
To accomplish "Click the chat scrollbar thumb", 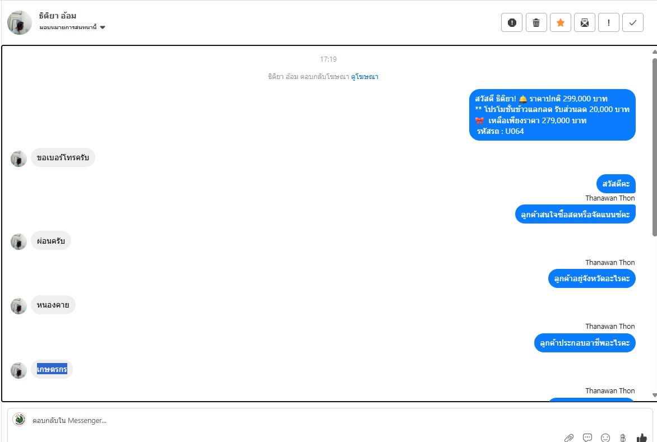I will tap(655, 147).
